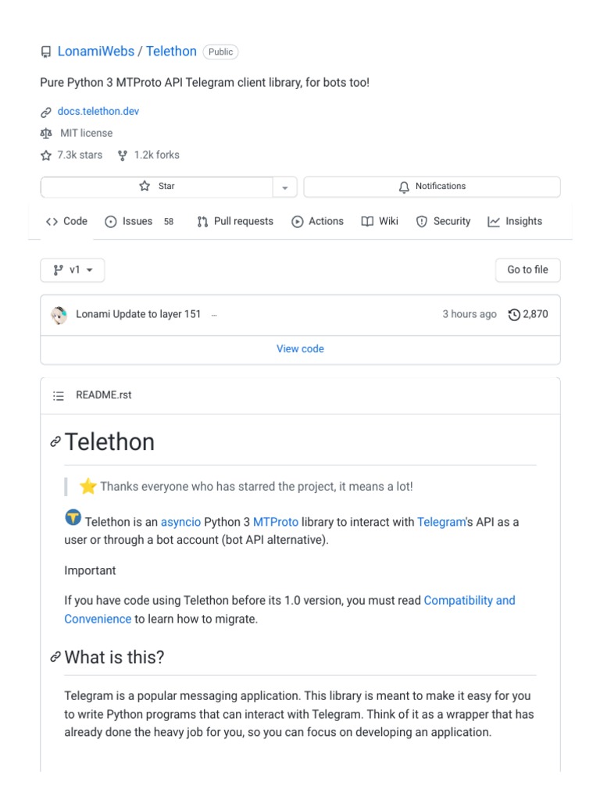Click the anchor link icon beside Telethon heading
This screenshot has height=800, width=600.
(55, 442)
